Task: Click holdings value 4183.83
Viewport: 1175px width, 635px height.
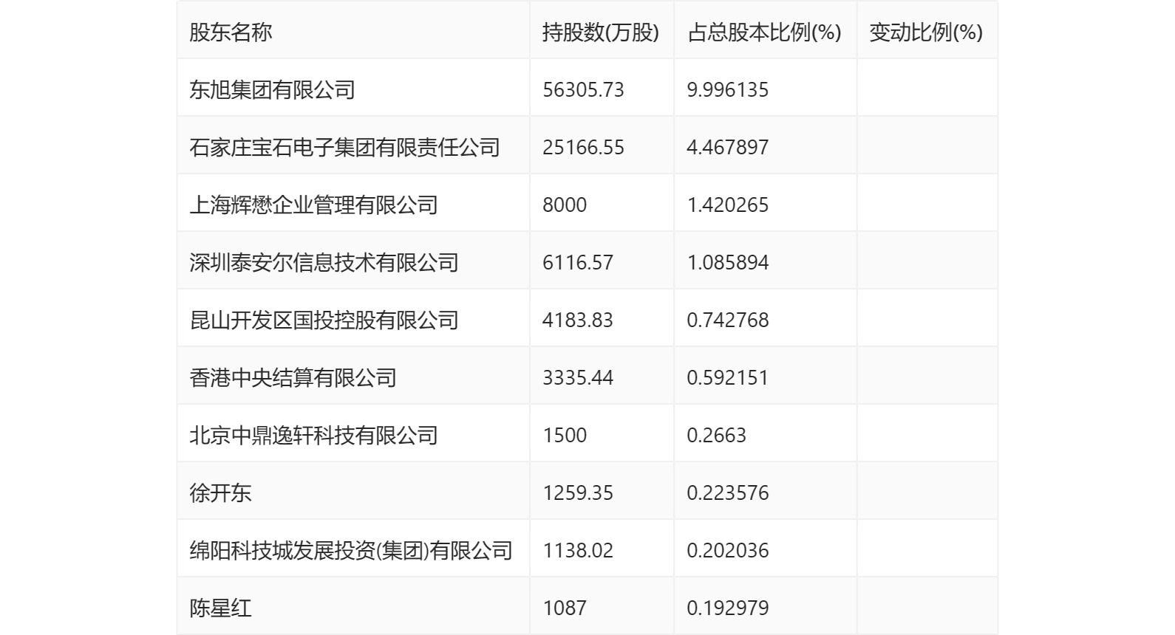Action: pos(578,320)
